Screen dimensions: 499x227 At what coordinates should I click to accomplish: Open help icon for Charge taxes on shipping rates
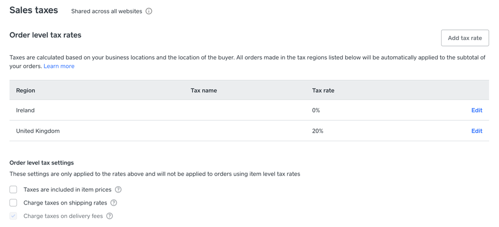click(114, 203)
